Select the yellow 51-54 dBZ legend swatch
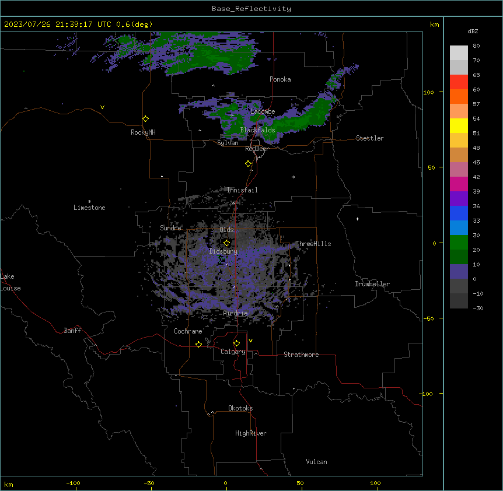Screen dimensions: 503x491 click(459, 125)
